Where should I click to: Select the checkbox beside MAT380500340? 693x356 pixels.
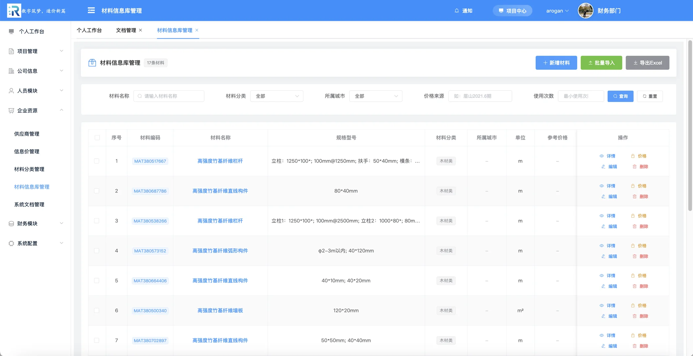(97, 310)
